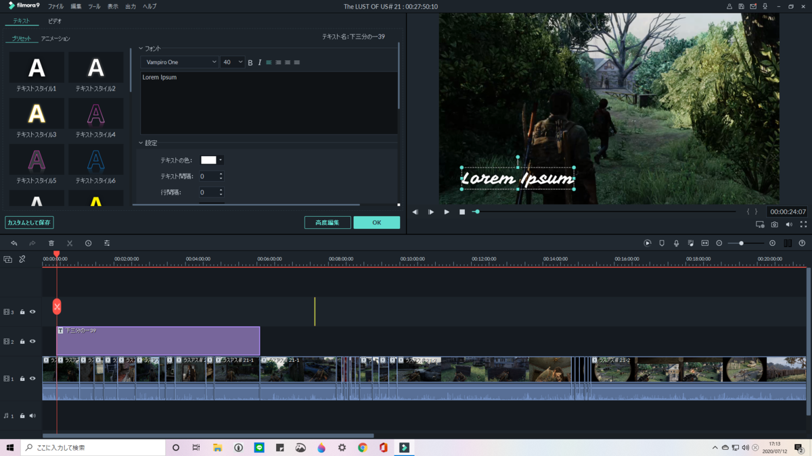812x456 pixels.
Task: Open the 出力 menu
Action: [131, 6]
